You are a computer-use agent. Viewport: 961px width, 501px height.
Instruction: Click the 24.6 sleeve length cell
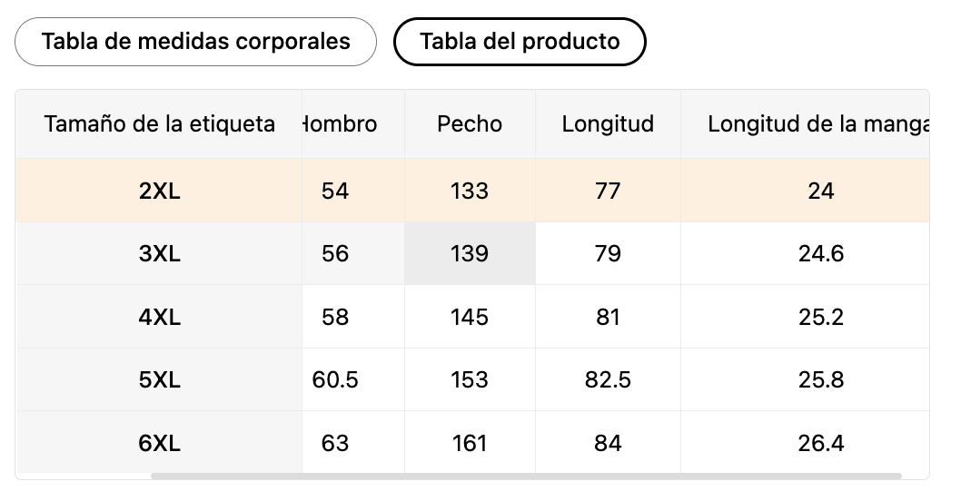pyautogui.click(x=821, y=253)
